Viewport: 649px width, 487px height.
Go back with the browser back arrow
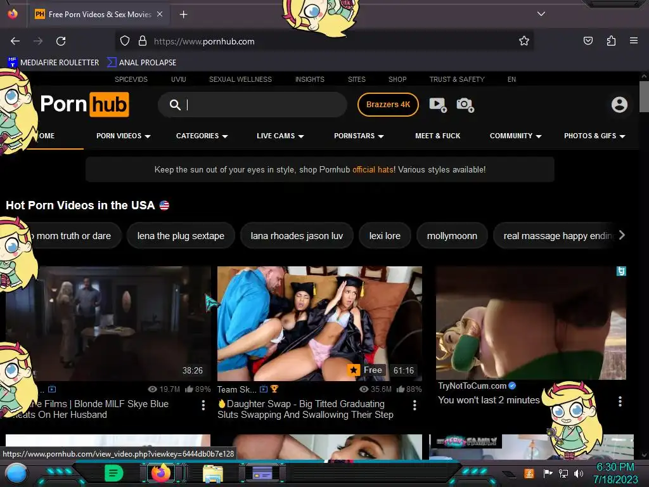tap(15, 41)
